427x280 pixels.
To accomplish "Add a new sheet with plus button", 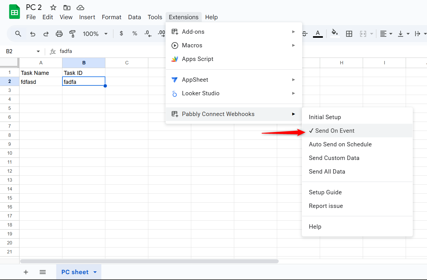I will pyautogui.click(x=26, y=272).
